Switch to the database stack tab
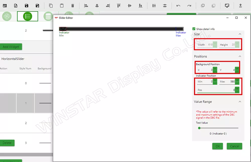Screen dimensions: 251x162 [x=48, y=16]
